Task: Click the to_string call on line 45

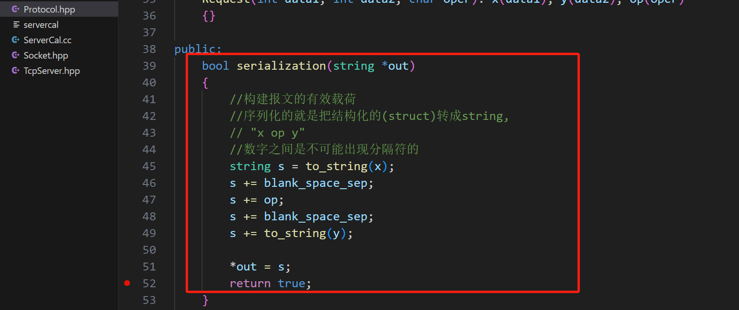Action: (336, 166)
